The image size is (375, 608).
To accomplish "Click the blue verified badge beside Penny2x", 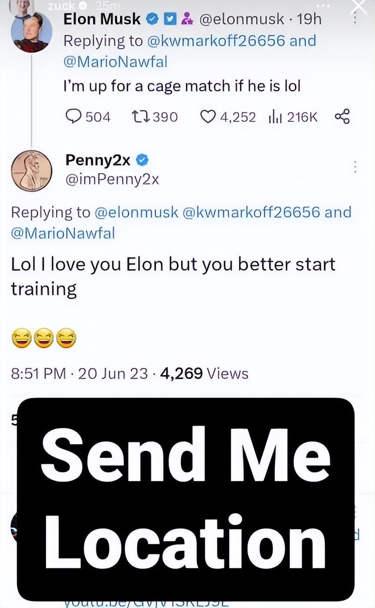I will [x=142, y=160].
